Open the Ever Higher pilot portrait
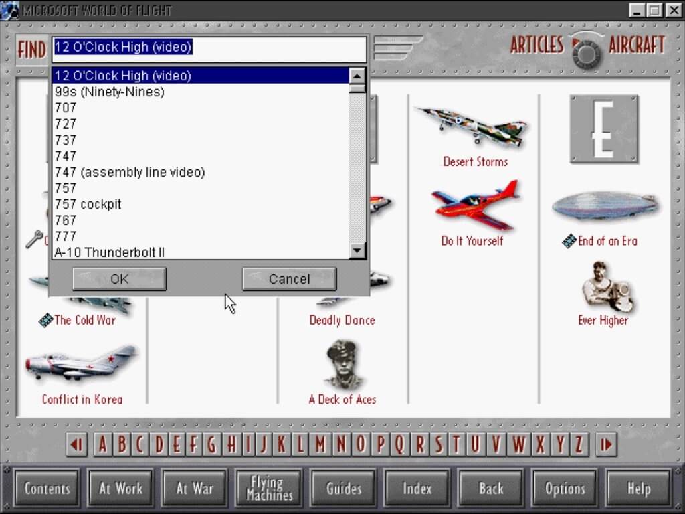685x514 pixels. tap(607, 286)
